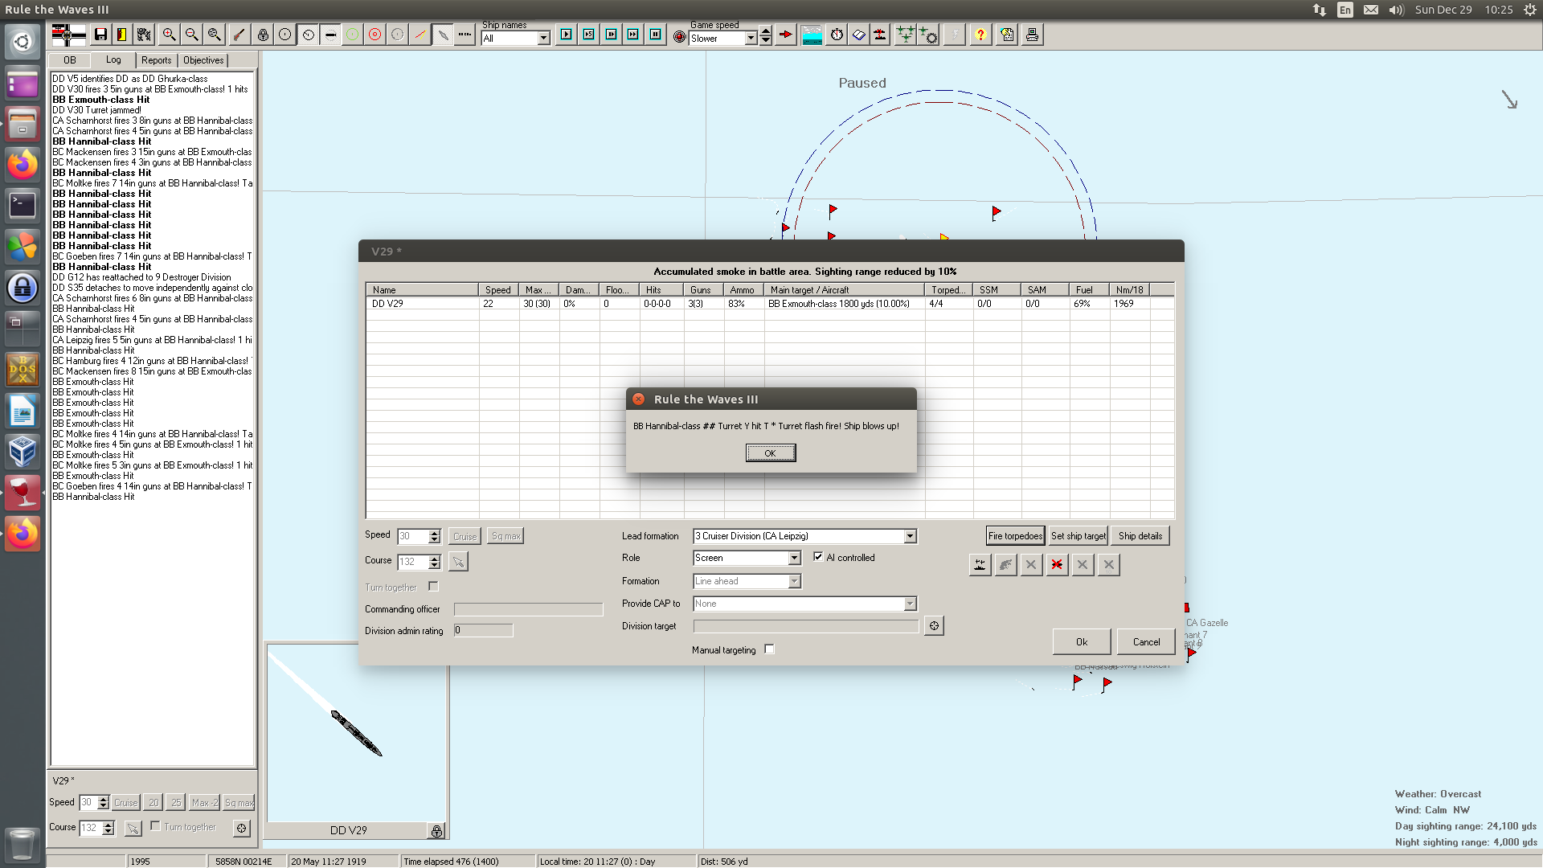Image resolution: width=1543 pixels, height=868 pixels.
Task: Expand the Lead formation dropdown
Action: [910, 536]
